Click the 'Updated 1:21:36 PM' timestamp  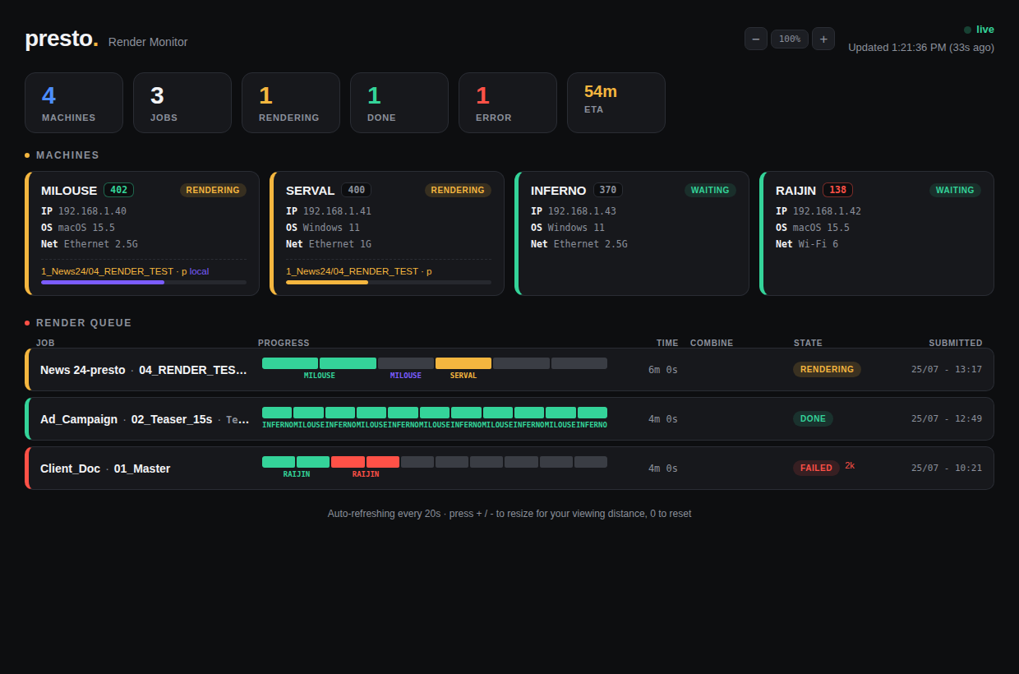[921, 48]
